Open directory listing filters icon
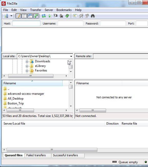 tap(75, 16)
